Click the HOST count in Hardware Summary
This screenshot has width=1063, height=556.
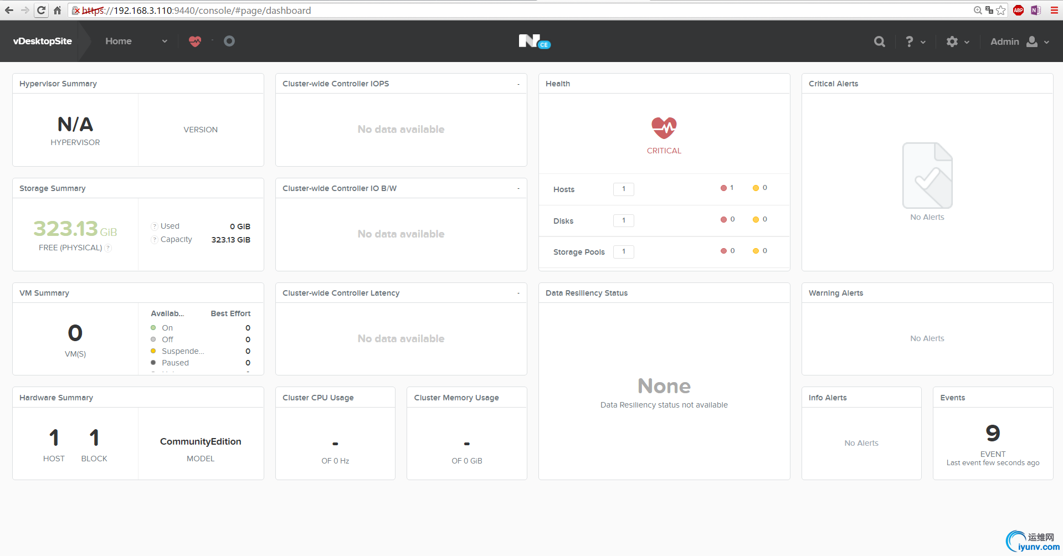pyautogui.click(x=54, y=438)
